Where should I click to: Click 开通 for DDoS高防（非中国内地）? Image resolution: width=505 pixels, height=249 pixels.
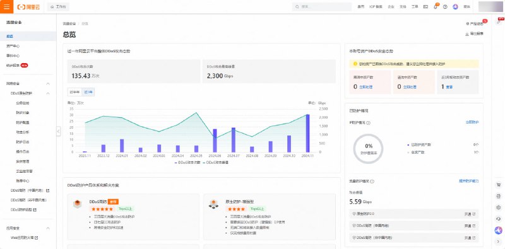[x=470, y=238]
